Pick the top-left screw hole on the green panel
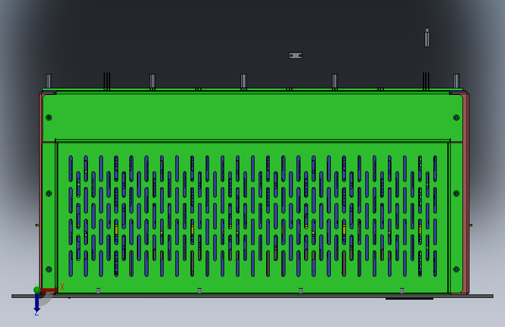This screenshot has width=505, height=327. tap(48, 118)
